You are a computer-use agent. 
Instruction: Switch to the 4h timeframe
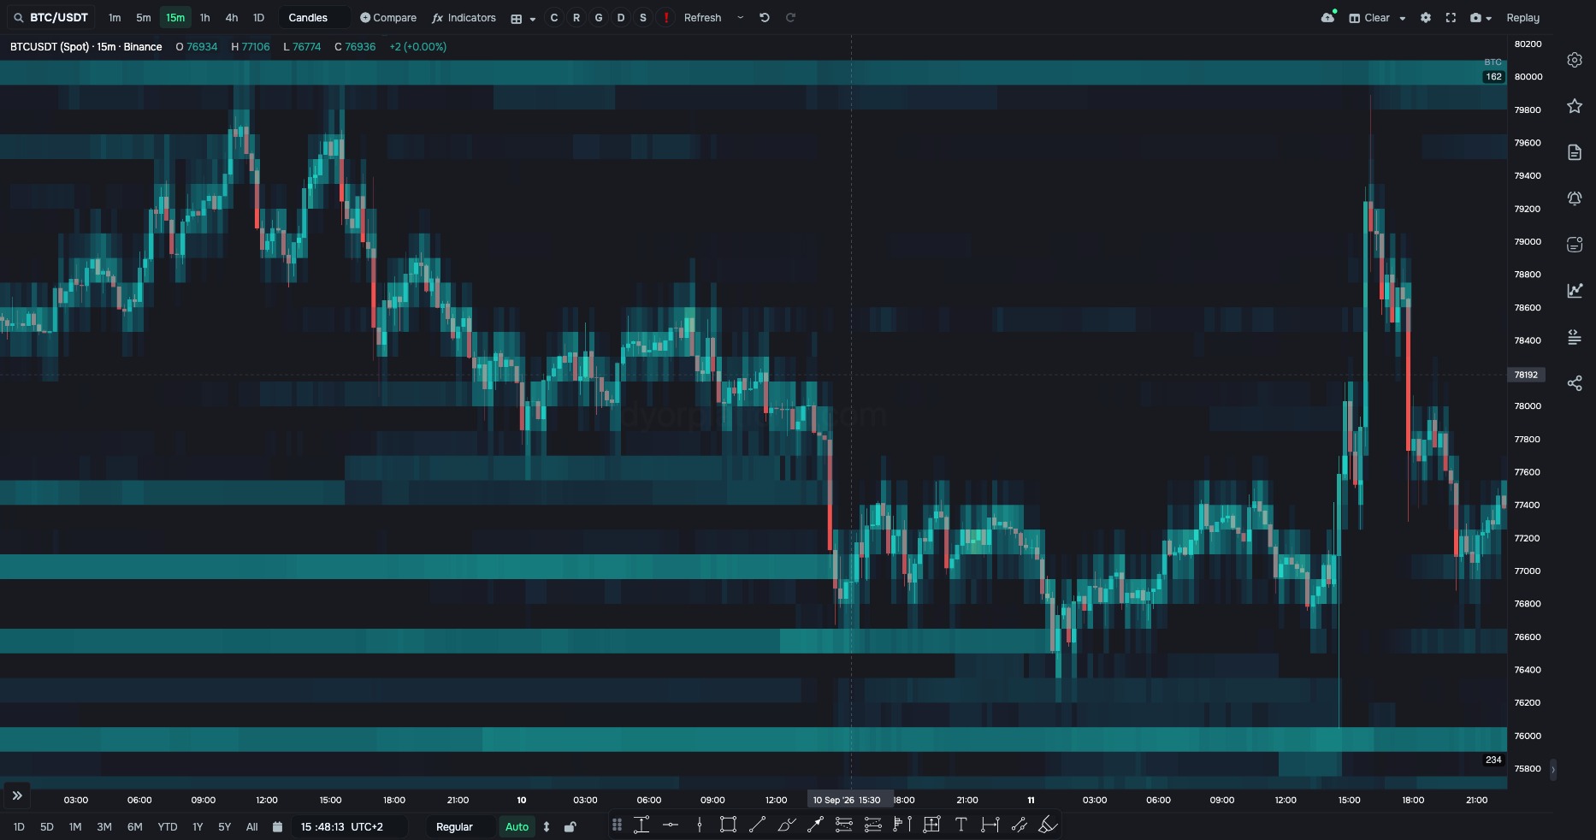pos(232,18)
